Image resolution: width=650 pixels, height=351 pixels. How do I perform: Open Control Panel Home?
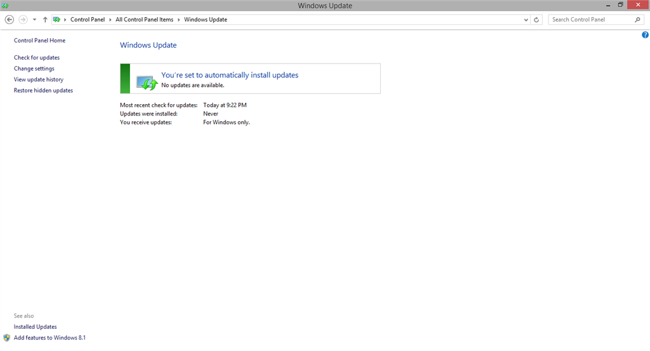click(39, 40)
